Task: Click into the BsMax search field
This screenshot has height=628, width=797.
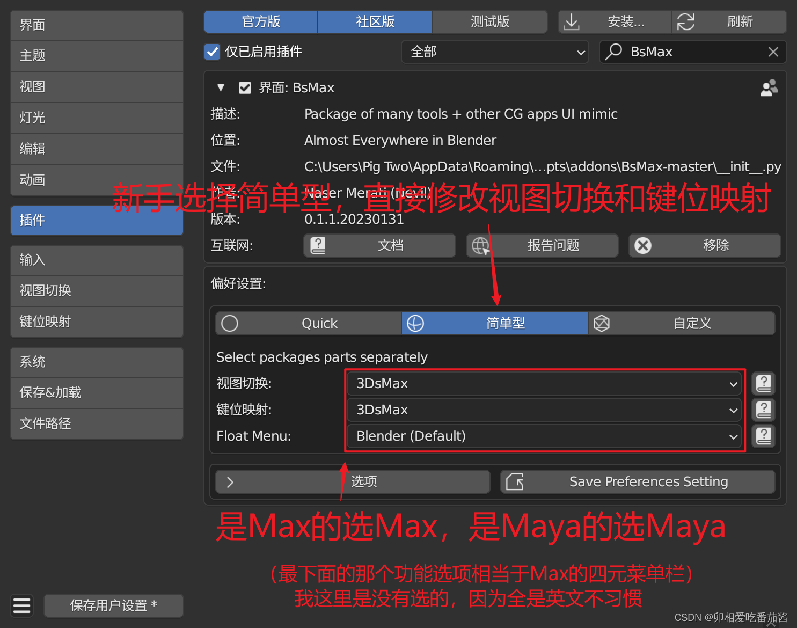Action: coord(693,52)
